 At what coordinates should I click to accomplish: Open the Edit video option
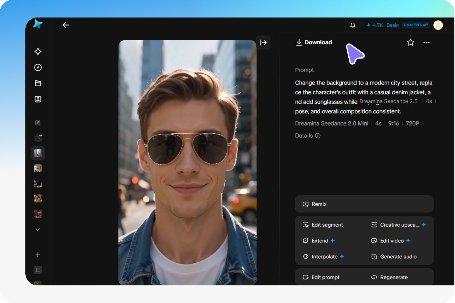point(391,241)
